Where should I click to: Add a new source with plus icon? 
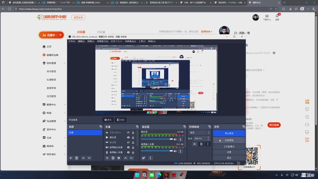pos(107,158)
